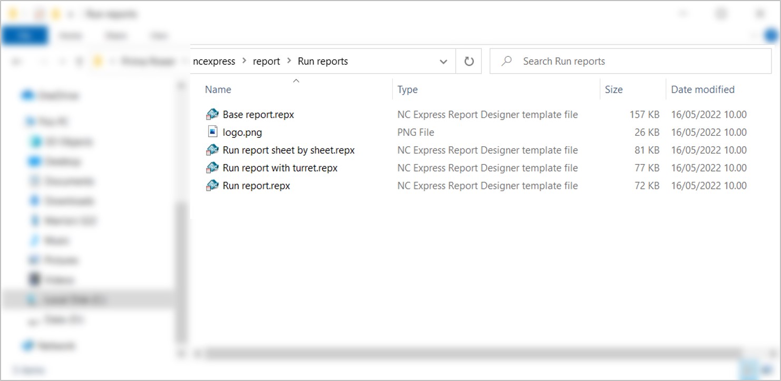The height and width of the screenshot is (381, 781).
Task: Sort by the Size column header
Action: (x=613, y=89)
